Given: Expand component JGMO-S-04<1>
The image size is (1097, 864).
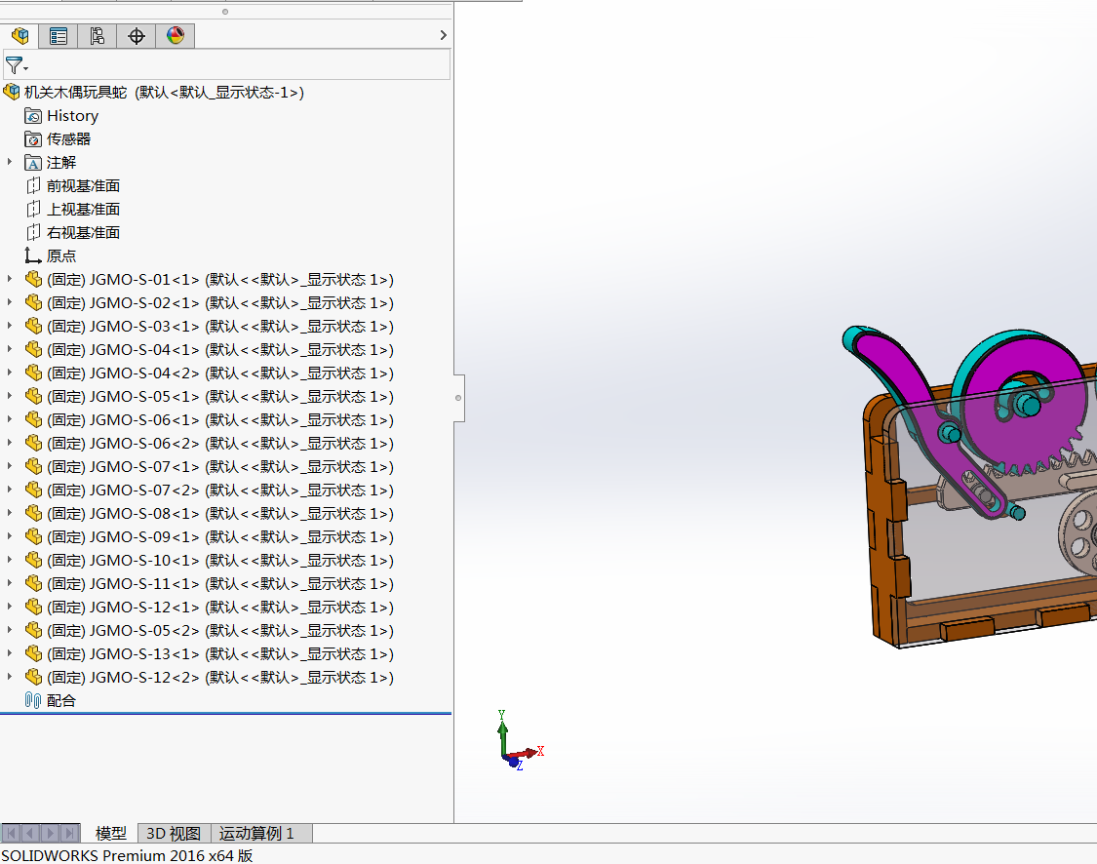Looking at the screenshot, I should tap(9, 350).
